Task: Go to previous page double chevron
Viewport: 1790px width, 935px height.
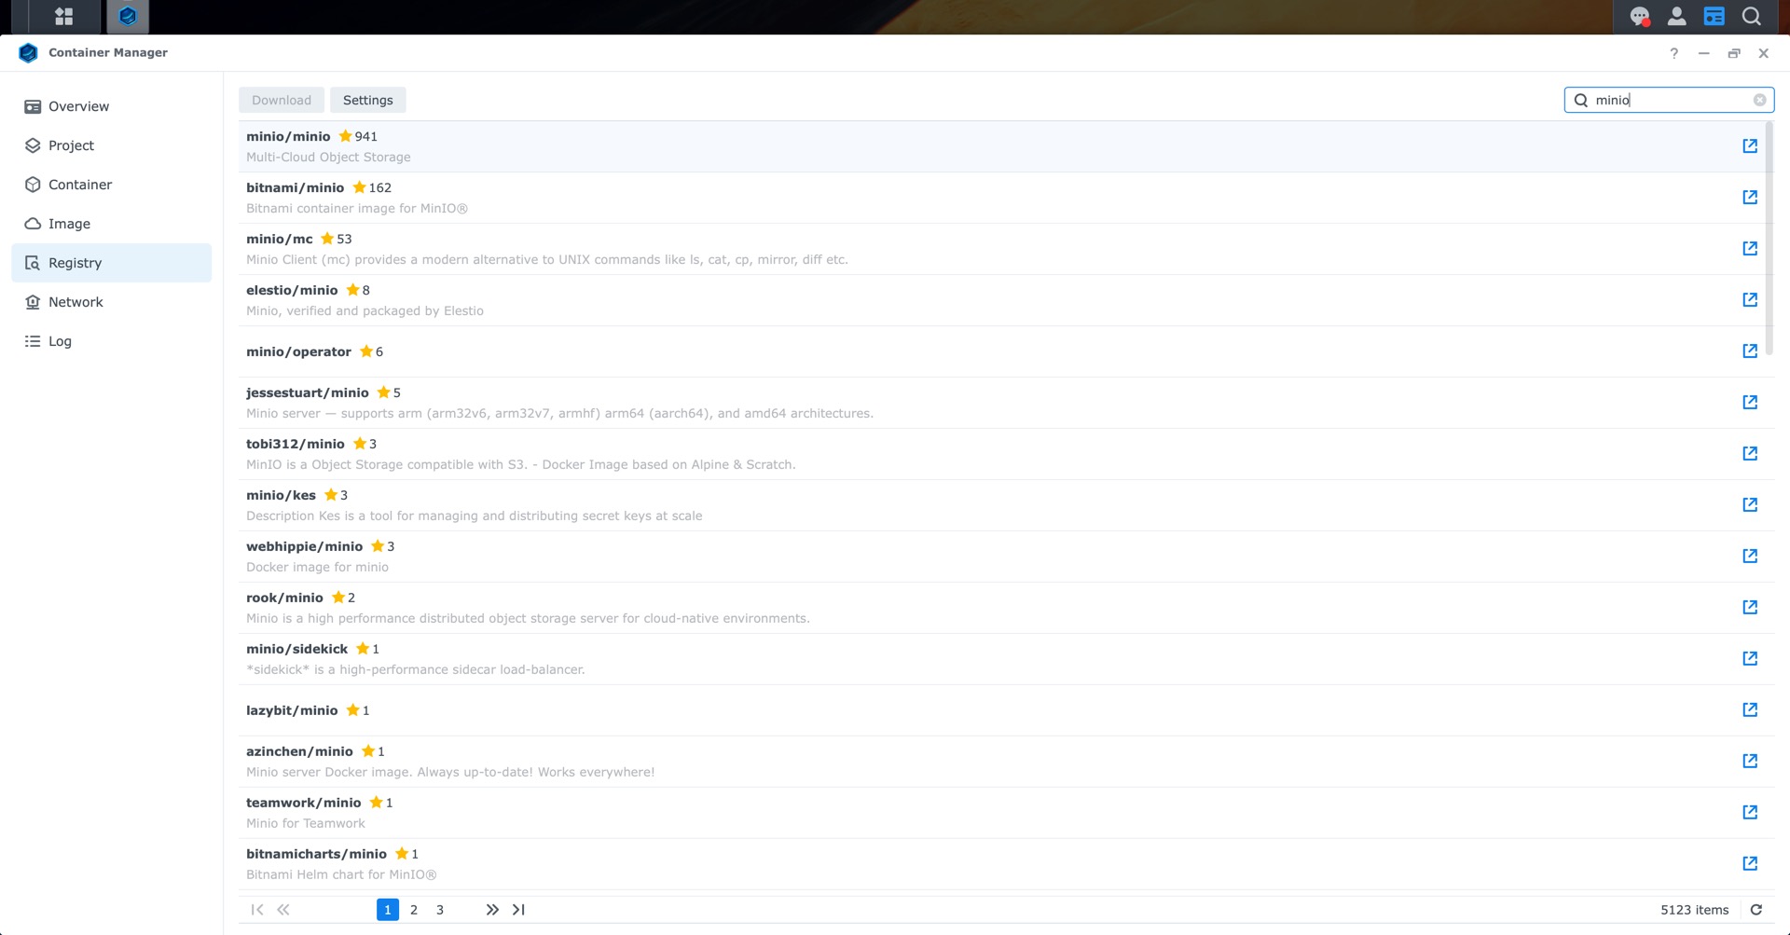Action: coord(283,910)
